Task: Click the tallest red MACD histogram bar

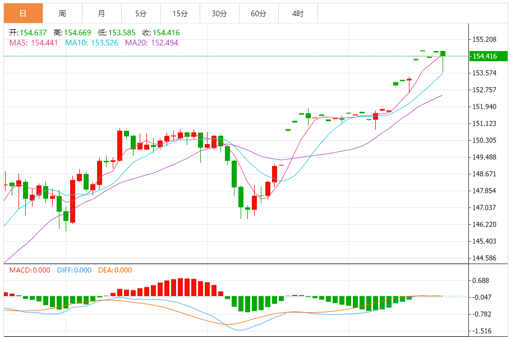Action: (180, 287)
